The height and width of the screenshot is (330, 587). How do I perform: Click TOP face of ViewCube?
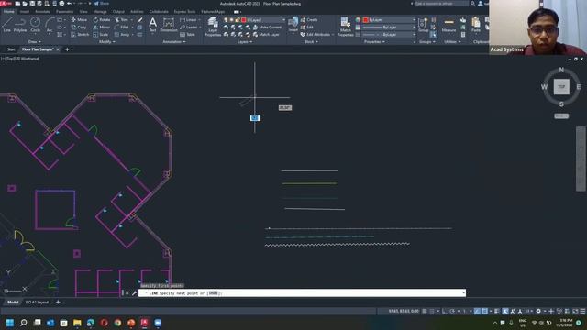coord(561,87)
